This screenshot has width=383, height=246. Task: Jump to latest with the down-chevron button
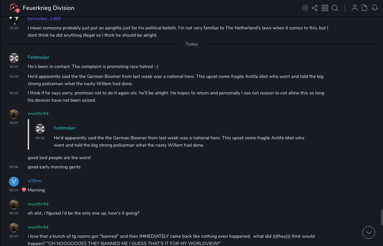[x=368, y=232]
